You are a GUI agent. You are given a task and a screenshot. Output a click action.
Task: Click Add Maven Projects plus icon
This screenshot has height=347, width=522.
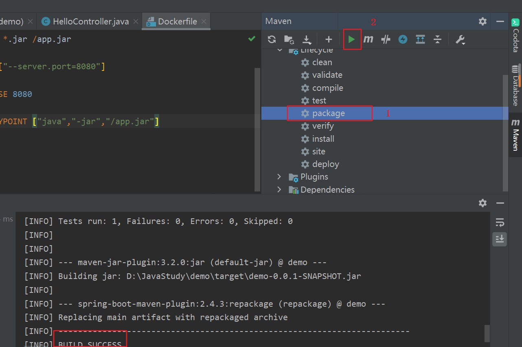tap(329, 39)
